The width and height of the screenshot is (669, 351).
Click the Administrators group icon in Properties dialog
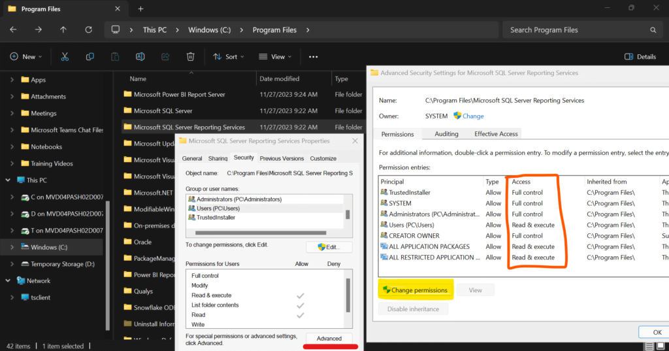191,199
